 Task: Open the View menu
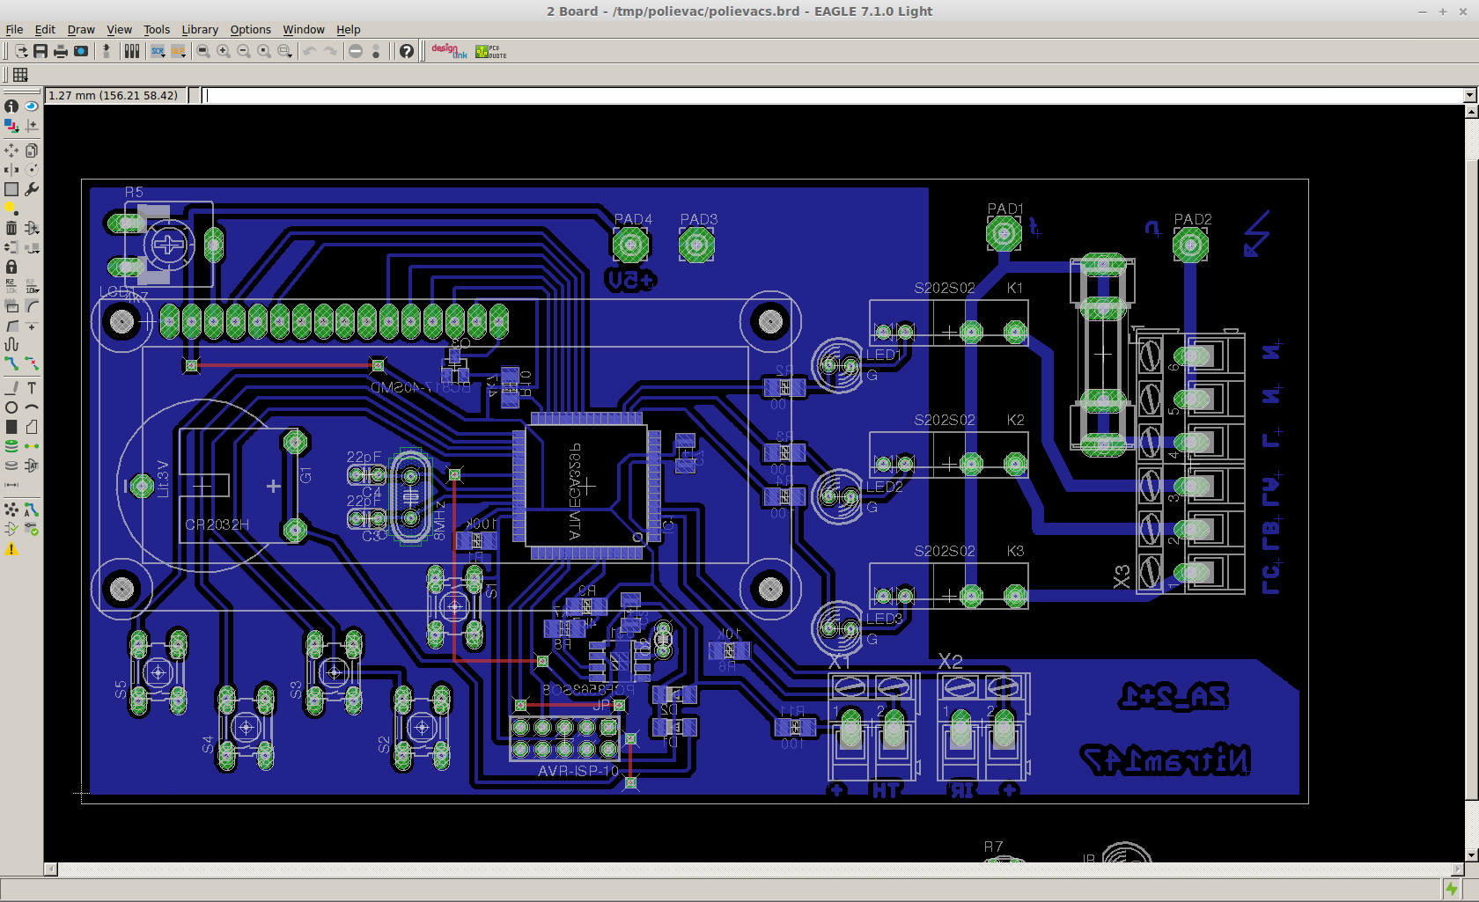[x=119, y=29]
